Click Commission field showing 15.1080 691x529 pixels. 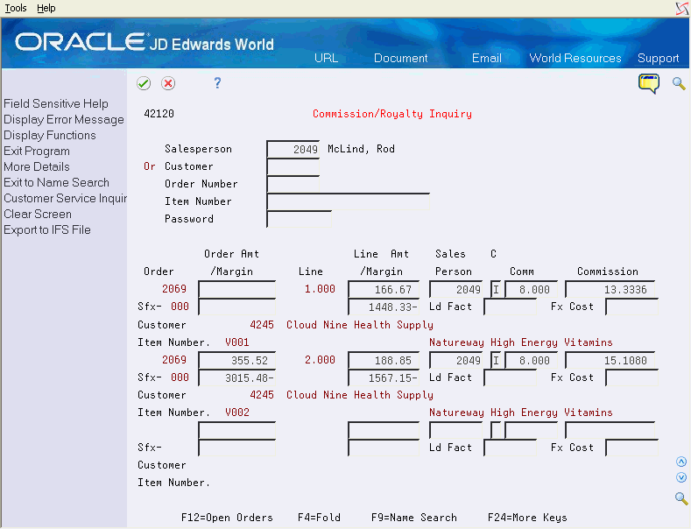[610, 361]
